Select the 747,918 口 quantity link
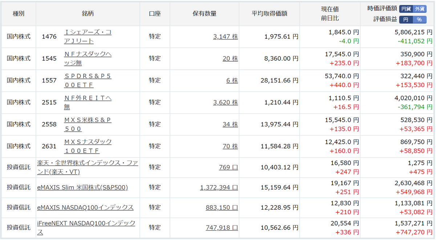The image size is (436, 240). (222, 227)
